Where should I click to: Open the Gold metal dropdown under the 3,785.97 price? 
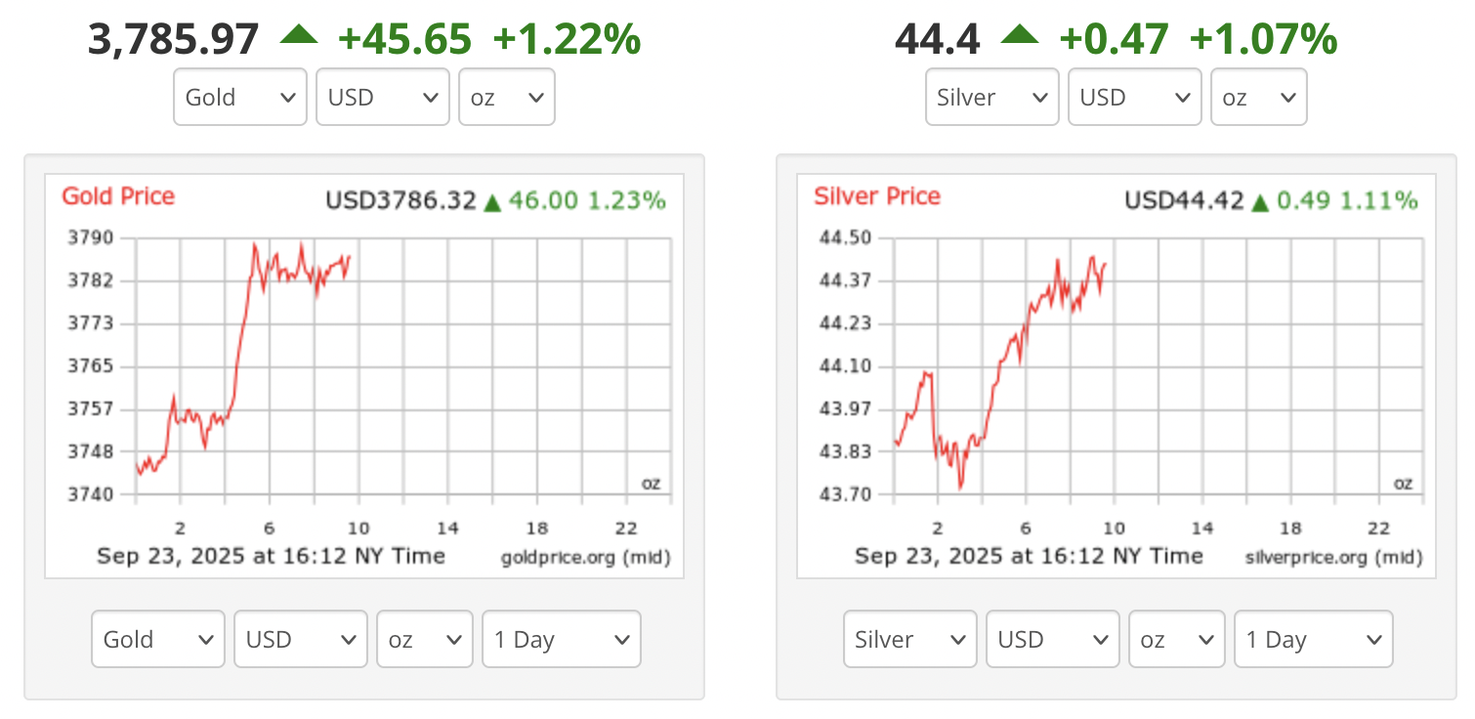point(240,97)
